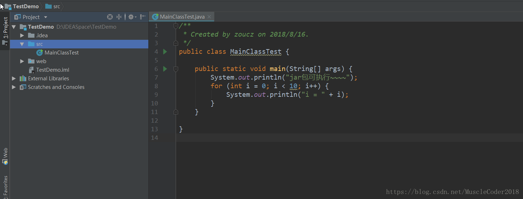This screenshot has width=523, height=199.
Task: Click class name MainClassTest in code
Action: tap(256, 52)
